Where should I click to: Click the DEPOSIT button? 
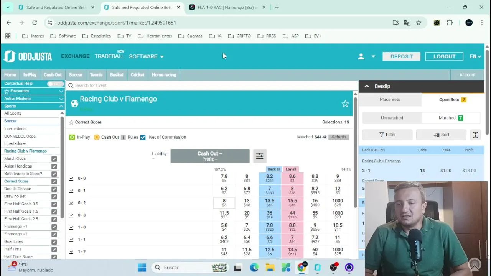coord(401,56)
